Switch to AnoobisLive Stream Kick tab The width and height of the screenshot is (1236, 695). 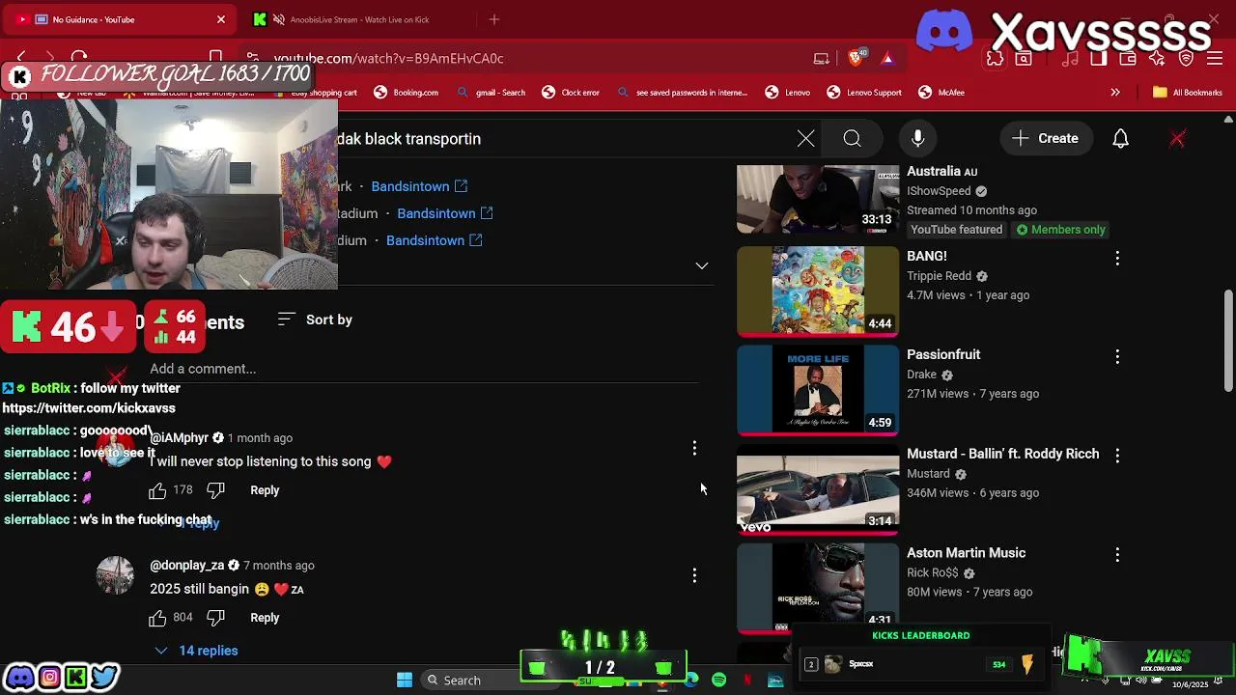(359, 19)
